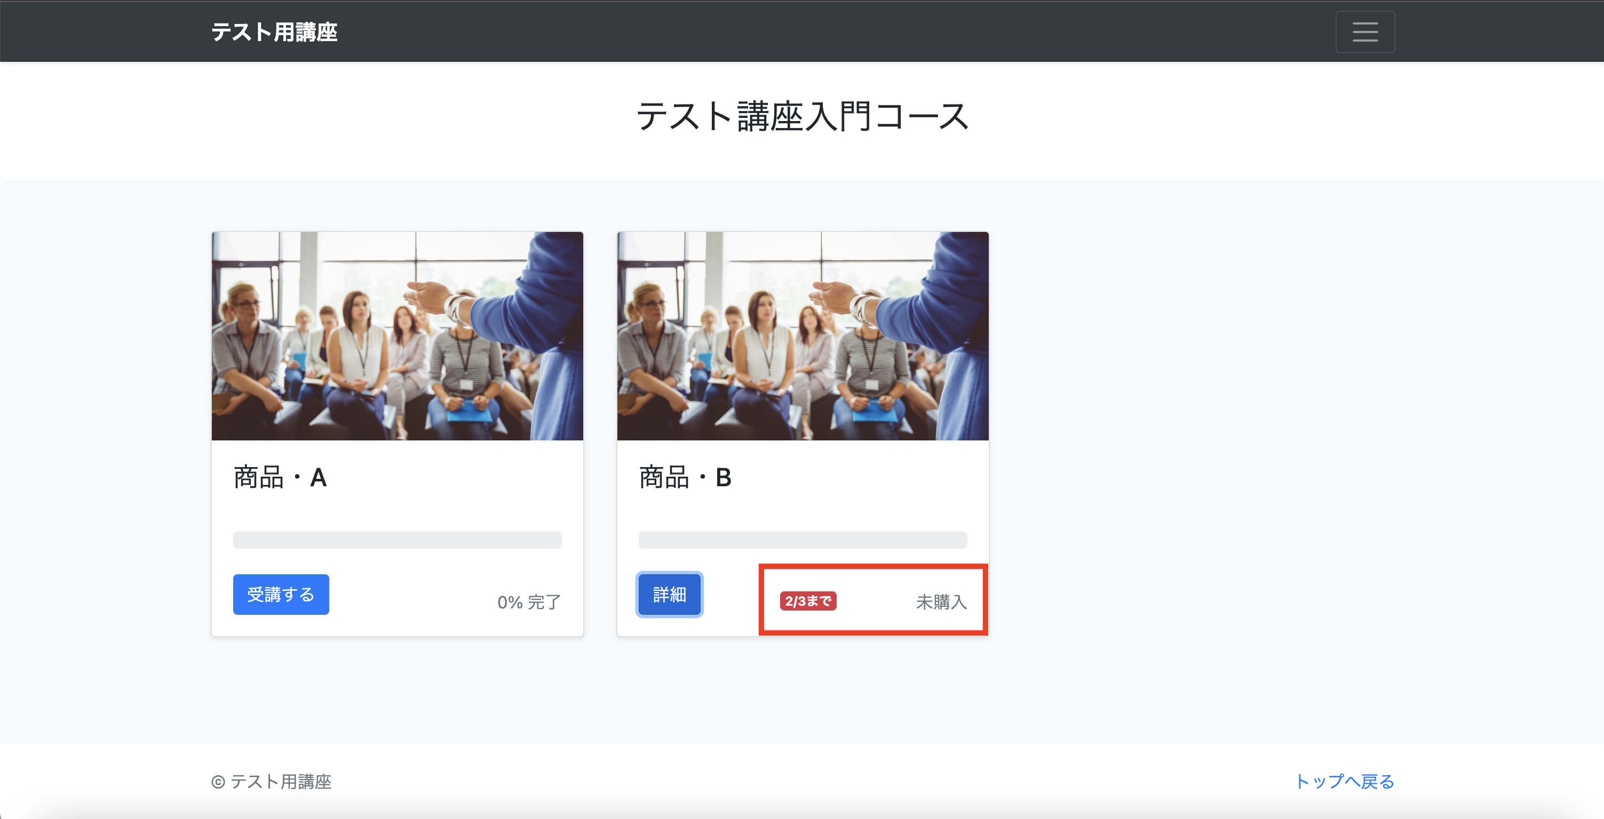Click the 商品・B course thumbnail

802,336
